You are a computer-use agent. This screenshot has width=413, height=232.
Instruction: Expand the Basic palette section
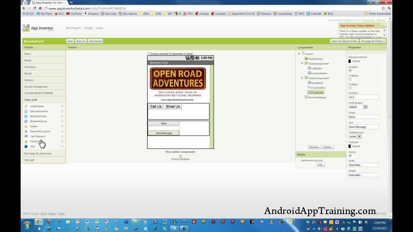(x=44, y=54)
